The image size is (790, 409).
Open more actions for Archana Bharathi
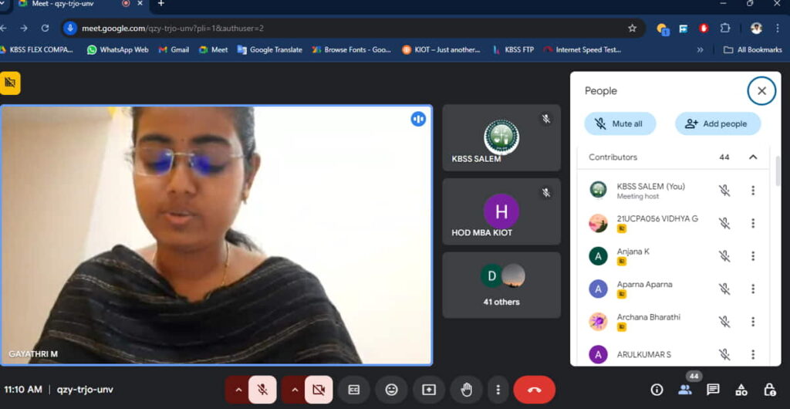(753, 321)
